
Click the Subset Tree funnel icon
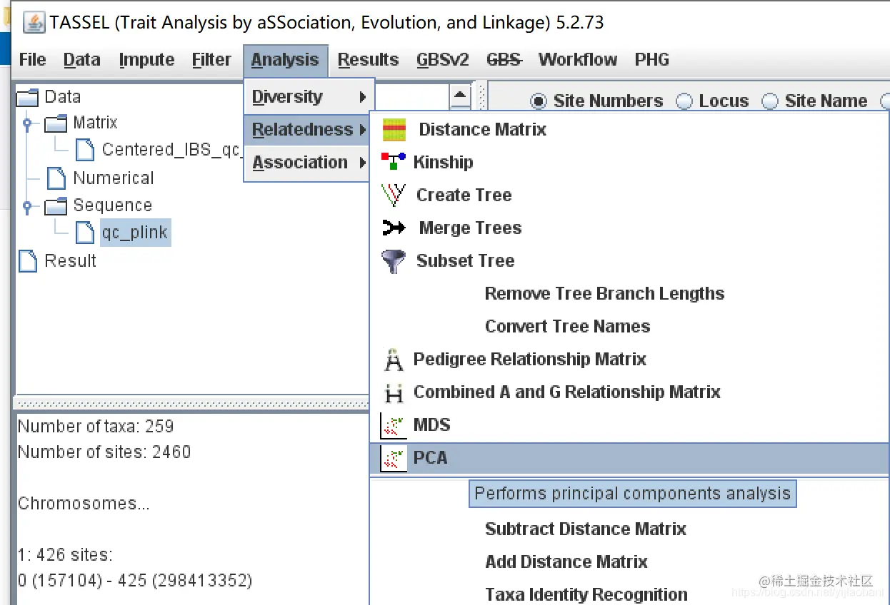394,261
